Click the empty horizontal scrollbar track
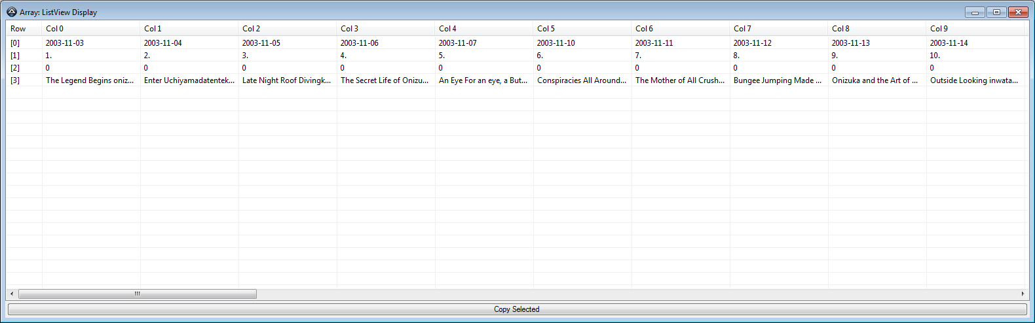The image size is (1035, 323). [x=637, y=294]
